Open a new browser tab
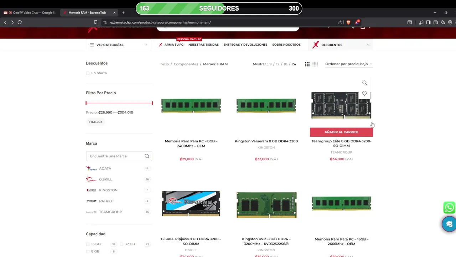456x257 pixels. pyautogui.click(x=123, y=12)
